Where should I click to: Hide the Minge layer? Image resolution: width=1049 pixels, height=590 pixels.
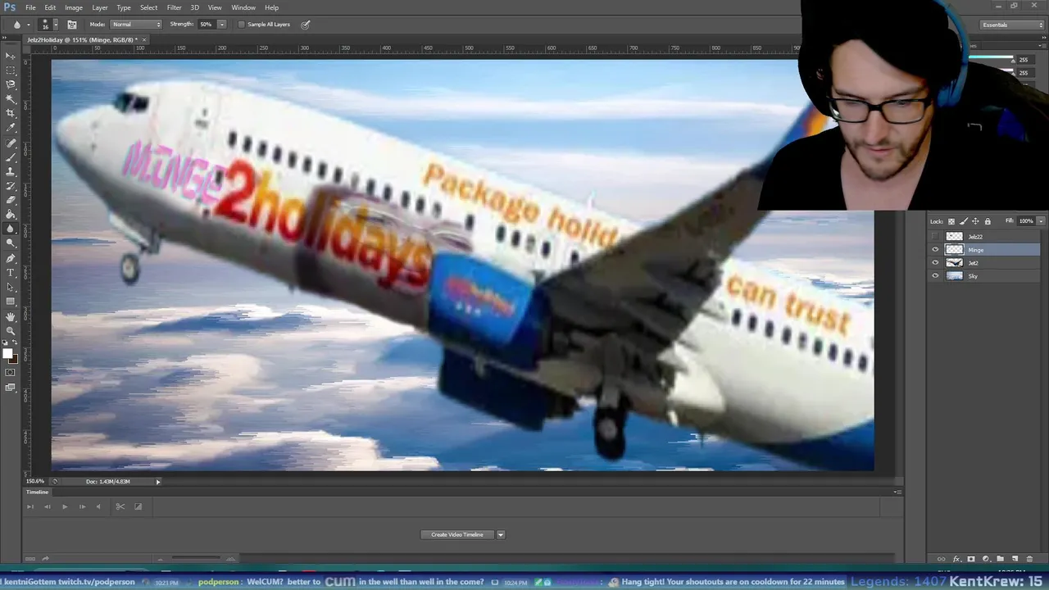click(x=935, y=250)
